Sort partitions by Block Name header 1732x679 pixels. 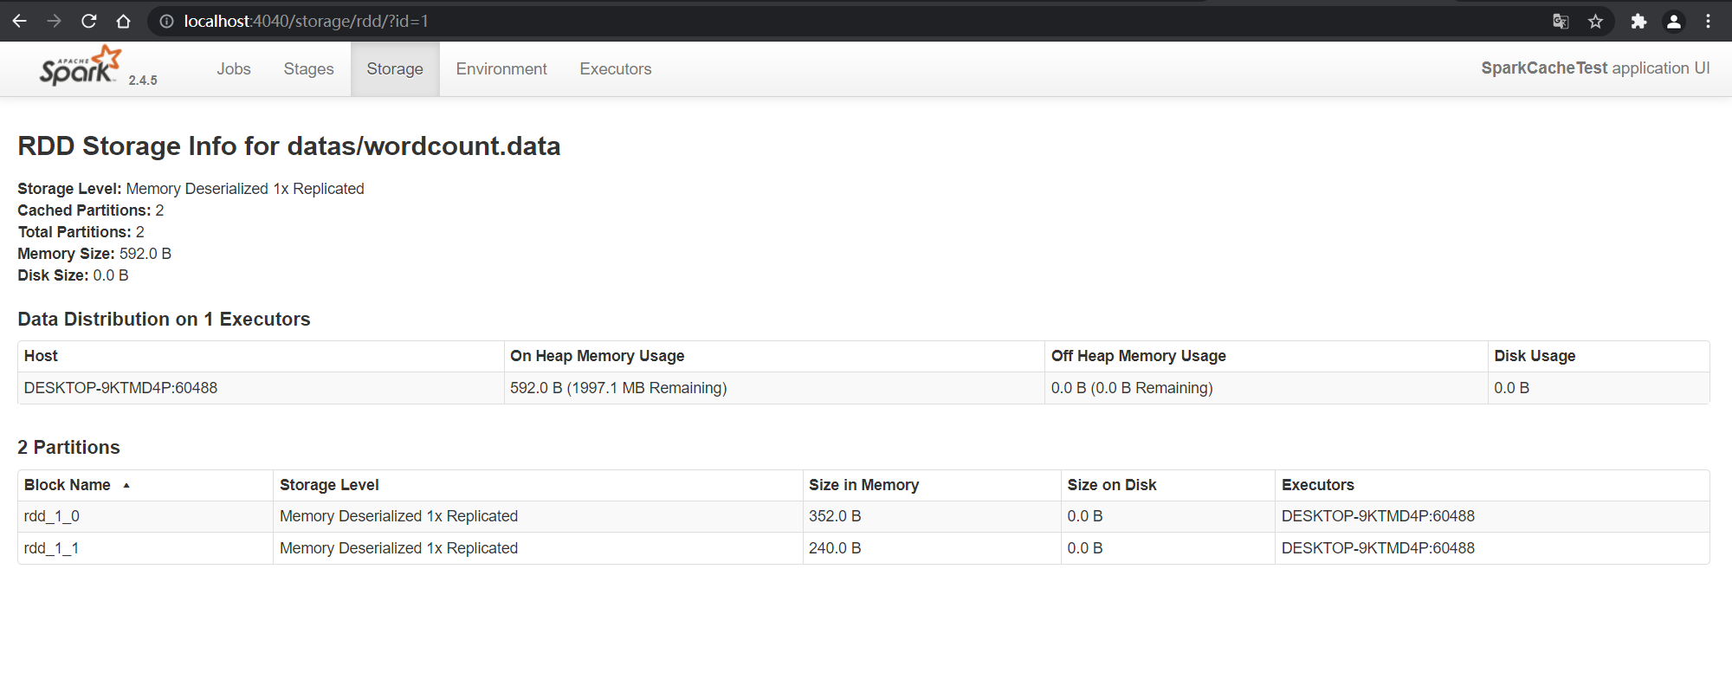click(x=68, y=485)
